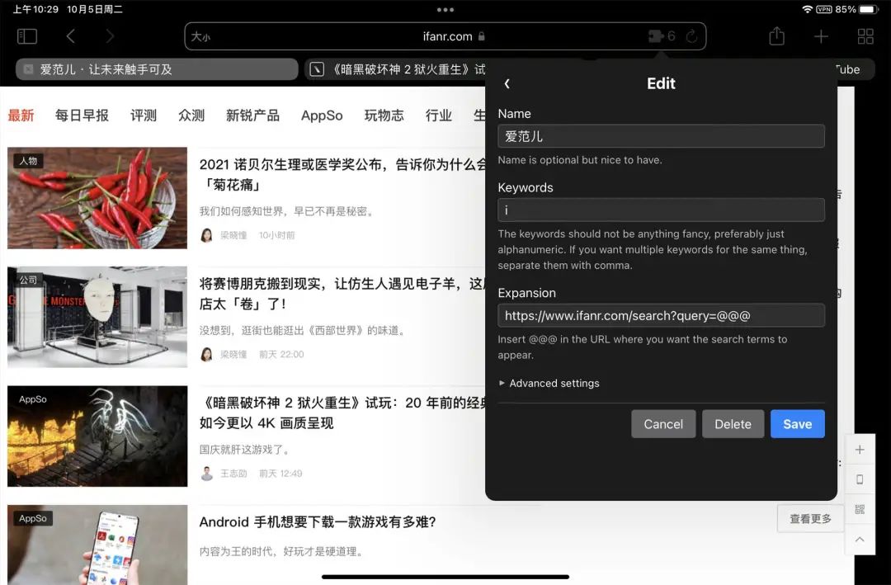The height and width of the screenshot is (585, 891).
Task: Switch to the 《暗黑破坏神 2 狱火重生》 tab
Action: [x=395, y=69]
